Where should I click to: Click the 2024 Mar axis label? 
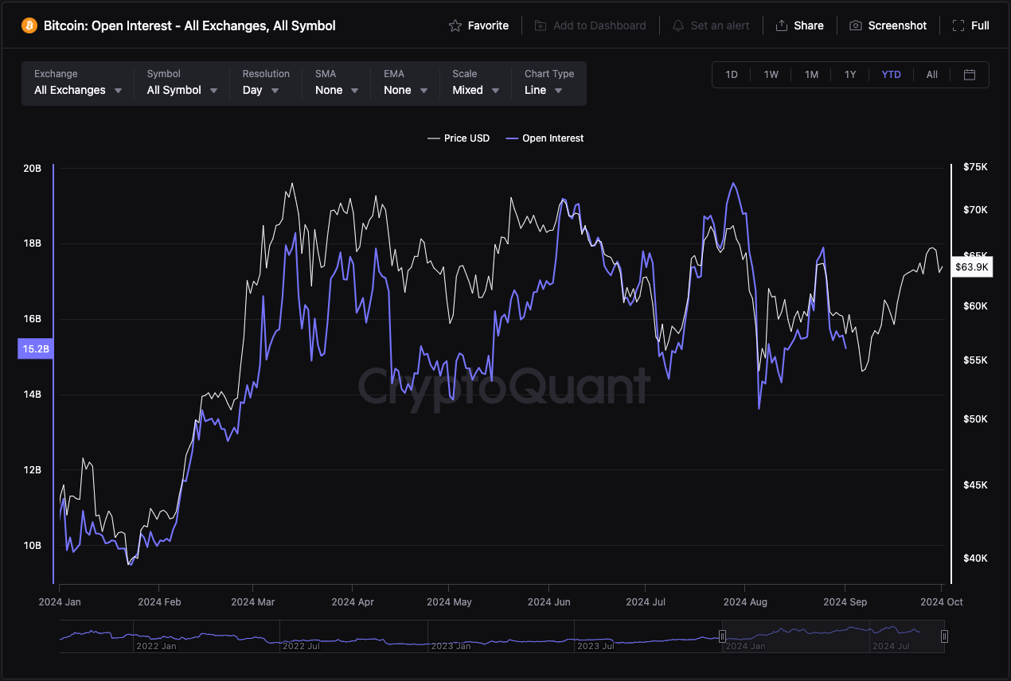tap(253, 602)
